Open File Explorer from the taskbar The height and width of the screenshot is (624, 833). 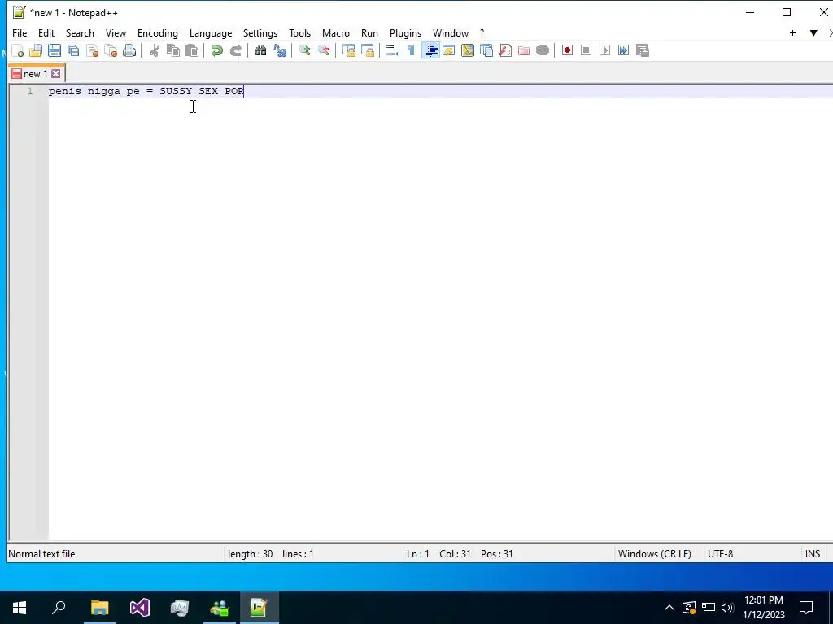(99, 608)
